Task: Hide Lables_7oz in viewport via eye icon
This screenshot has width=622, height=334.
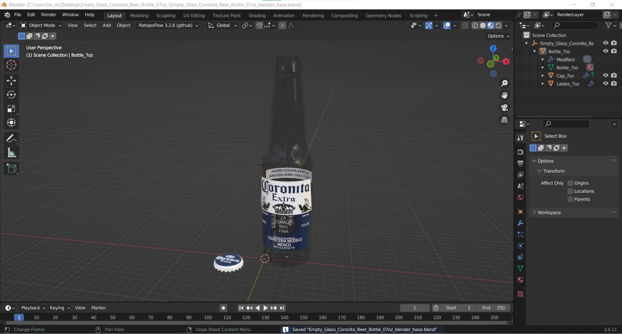Action: (605, 84)
